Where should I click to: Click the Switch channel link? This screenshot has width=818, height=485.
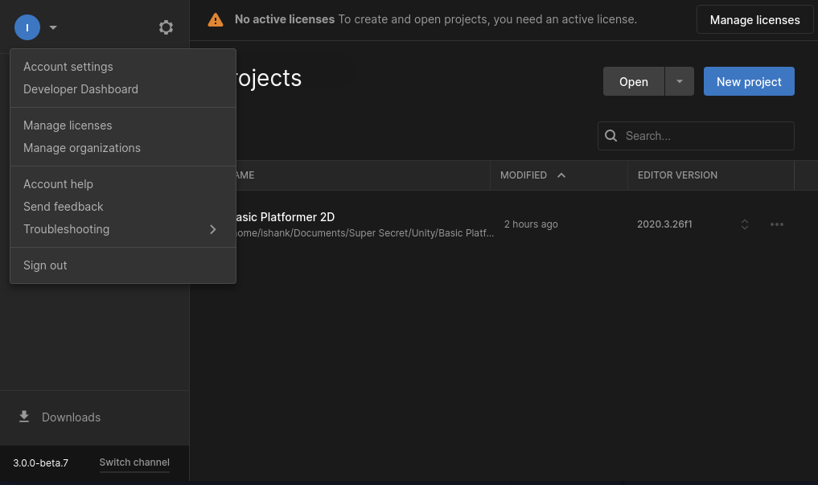134,462
